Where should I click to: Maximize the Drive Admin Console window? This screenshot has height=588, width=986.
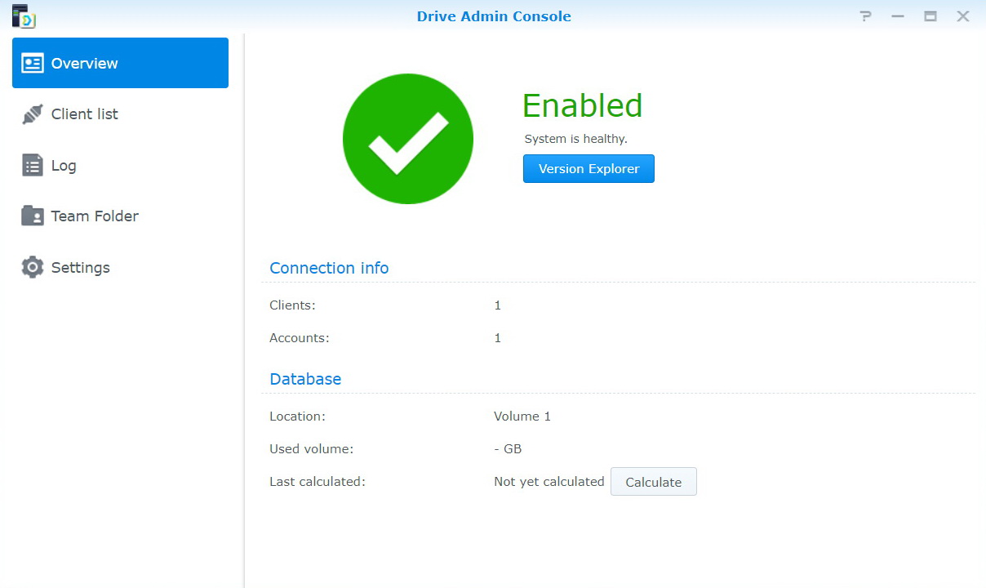(930, 16)
